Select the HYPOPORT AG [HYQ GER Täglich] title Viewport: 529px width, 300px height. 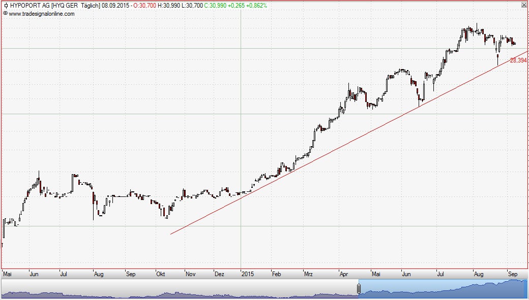pos(55,6)
